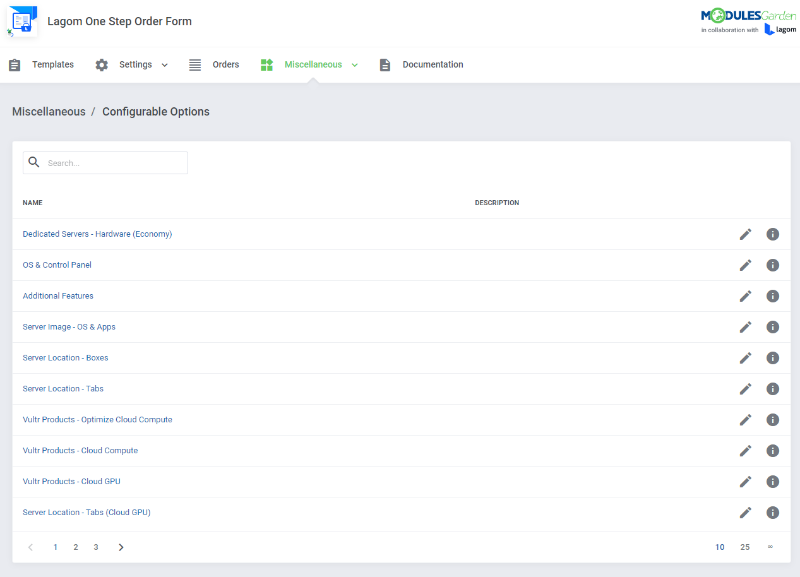Edit OS & Control Panel with pencil icon

[746, 265]
